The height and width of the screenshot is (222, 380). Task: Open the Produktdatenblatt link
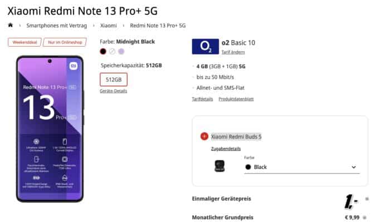(236, 99)
